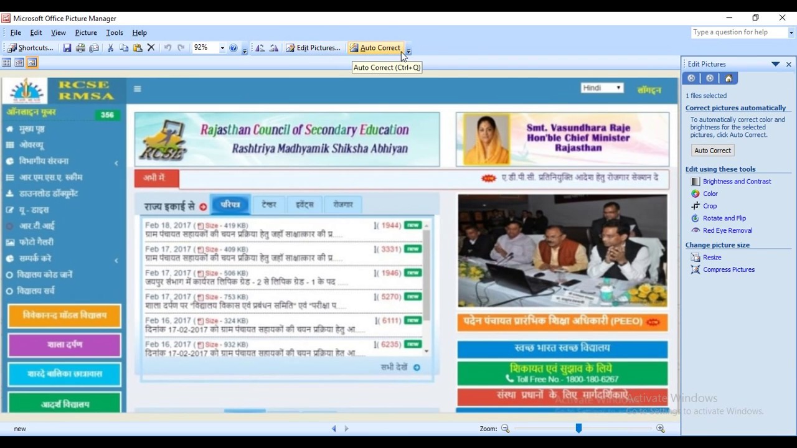This screenshot has width=797, height=448.
Task: Open the Resize option
Action: click(712, 258)
